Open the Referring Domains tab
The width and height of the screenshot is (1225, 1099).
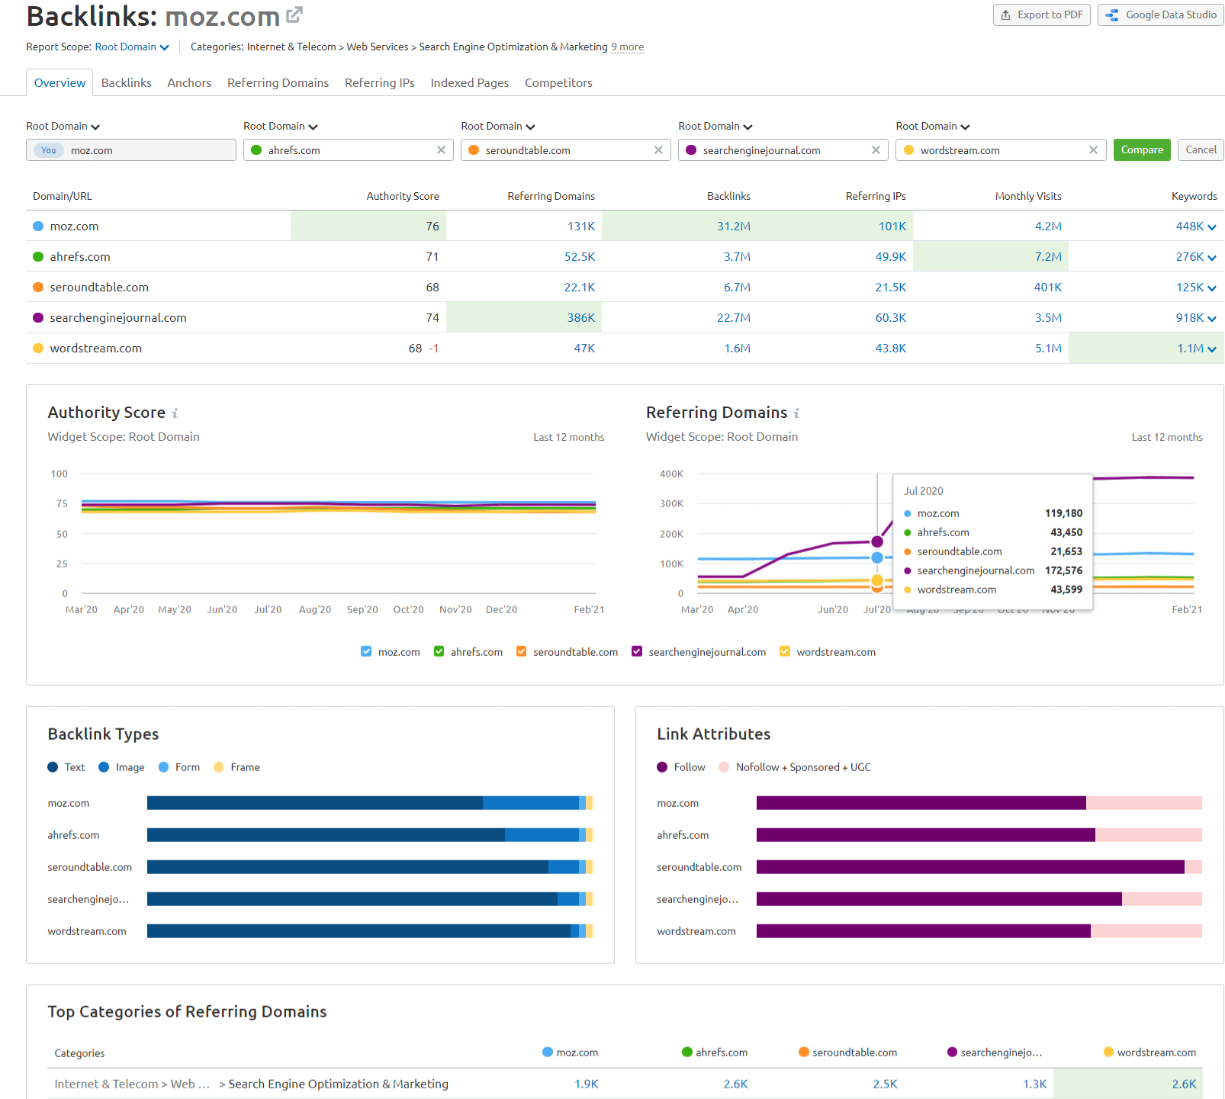click(x=278, y=82)
